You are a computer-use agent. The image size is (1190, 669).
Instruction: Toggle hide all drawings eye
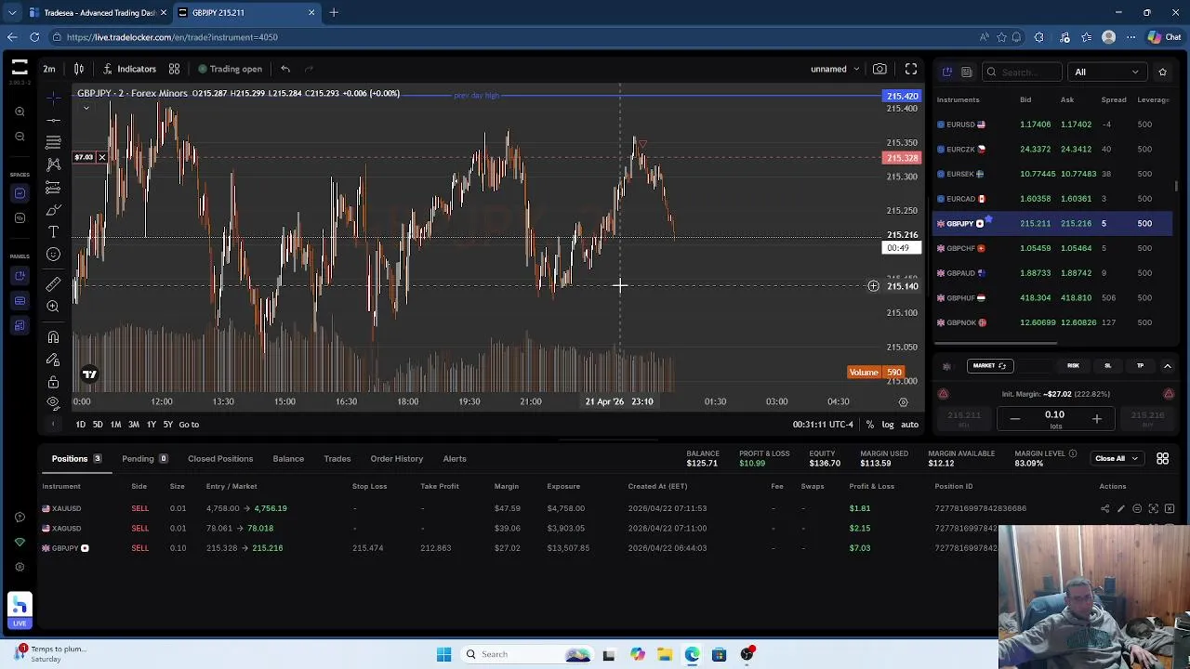pyautogui.click(x=53, y=402)
